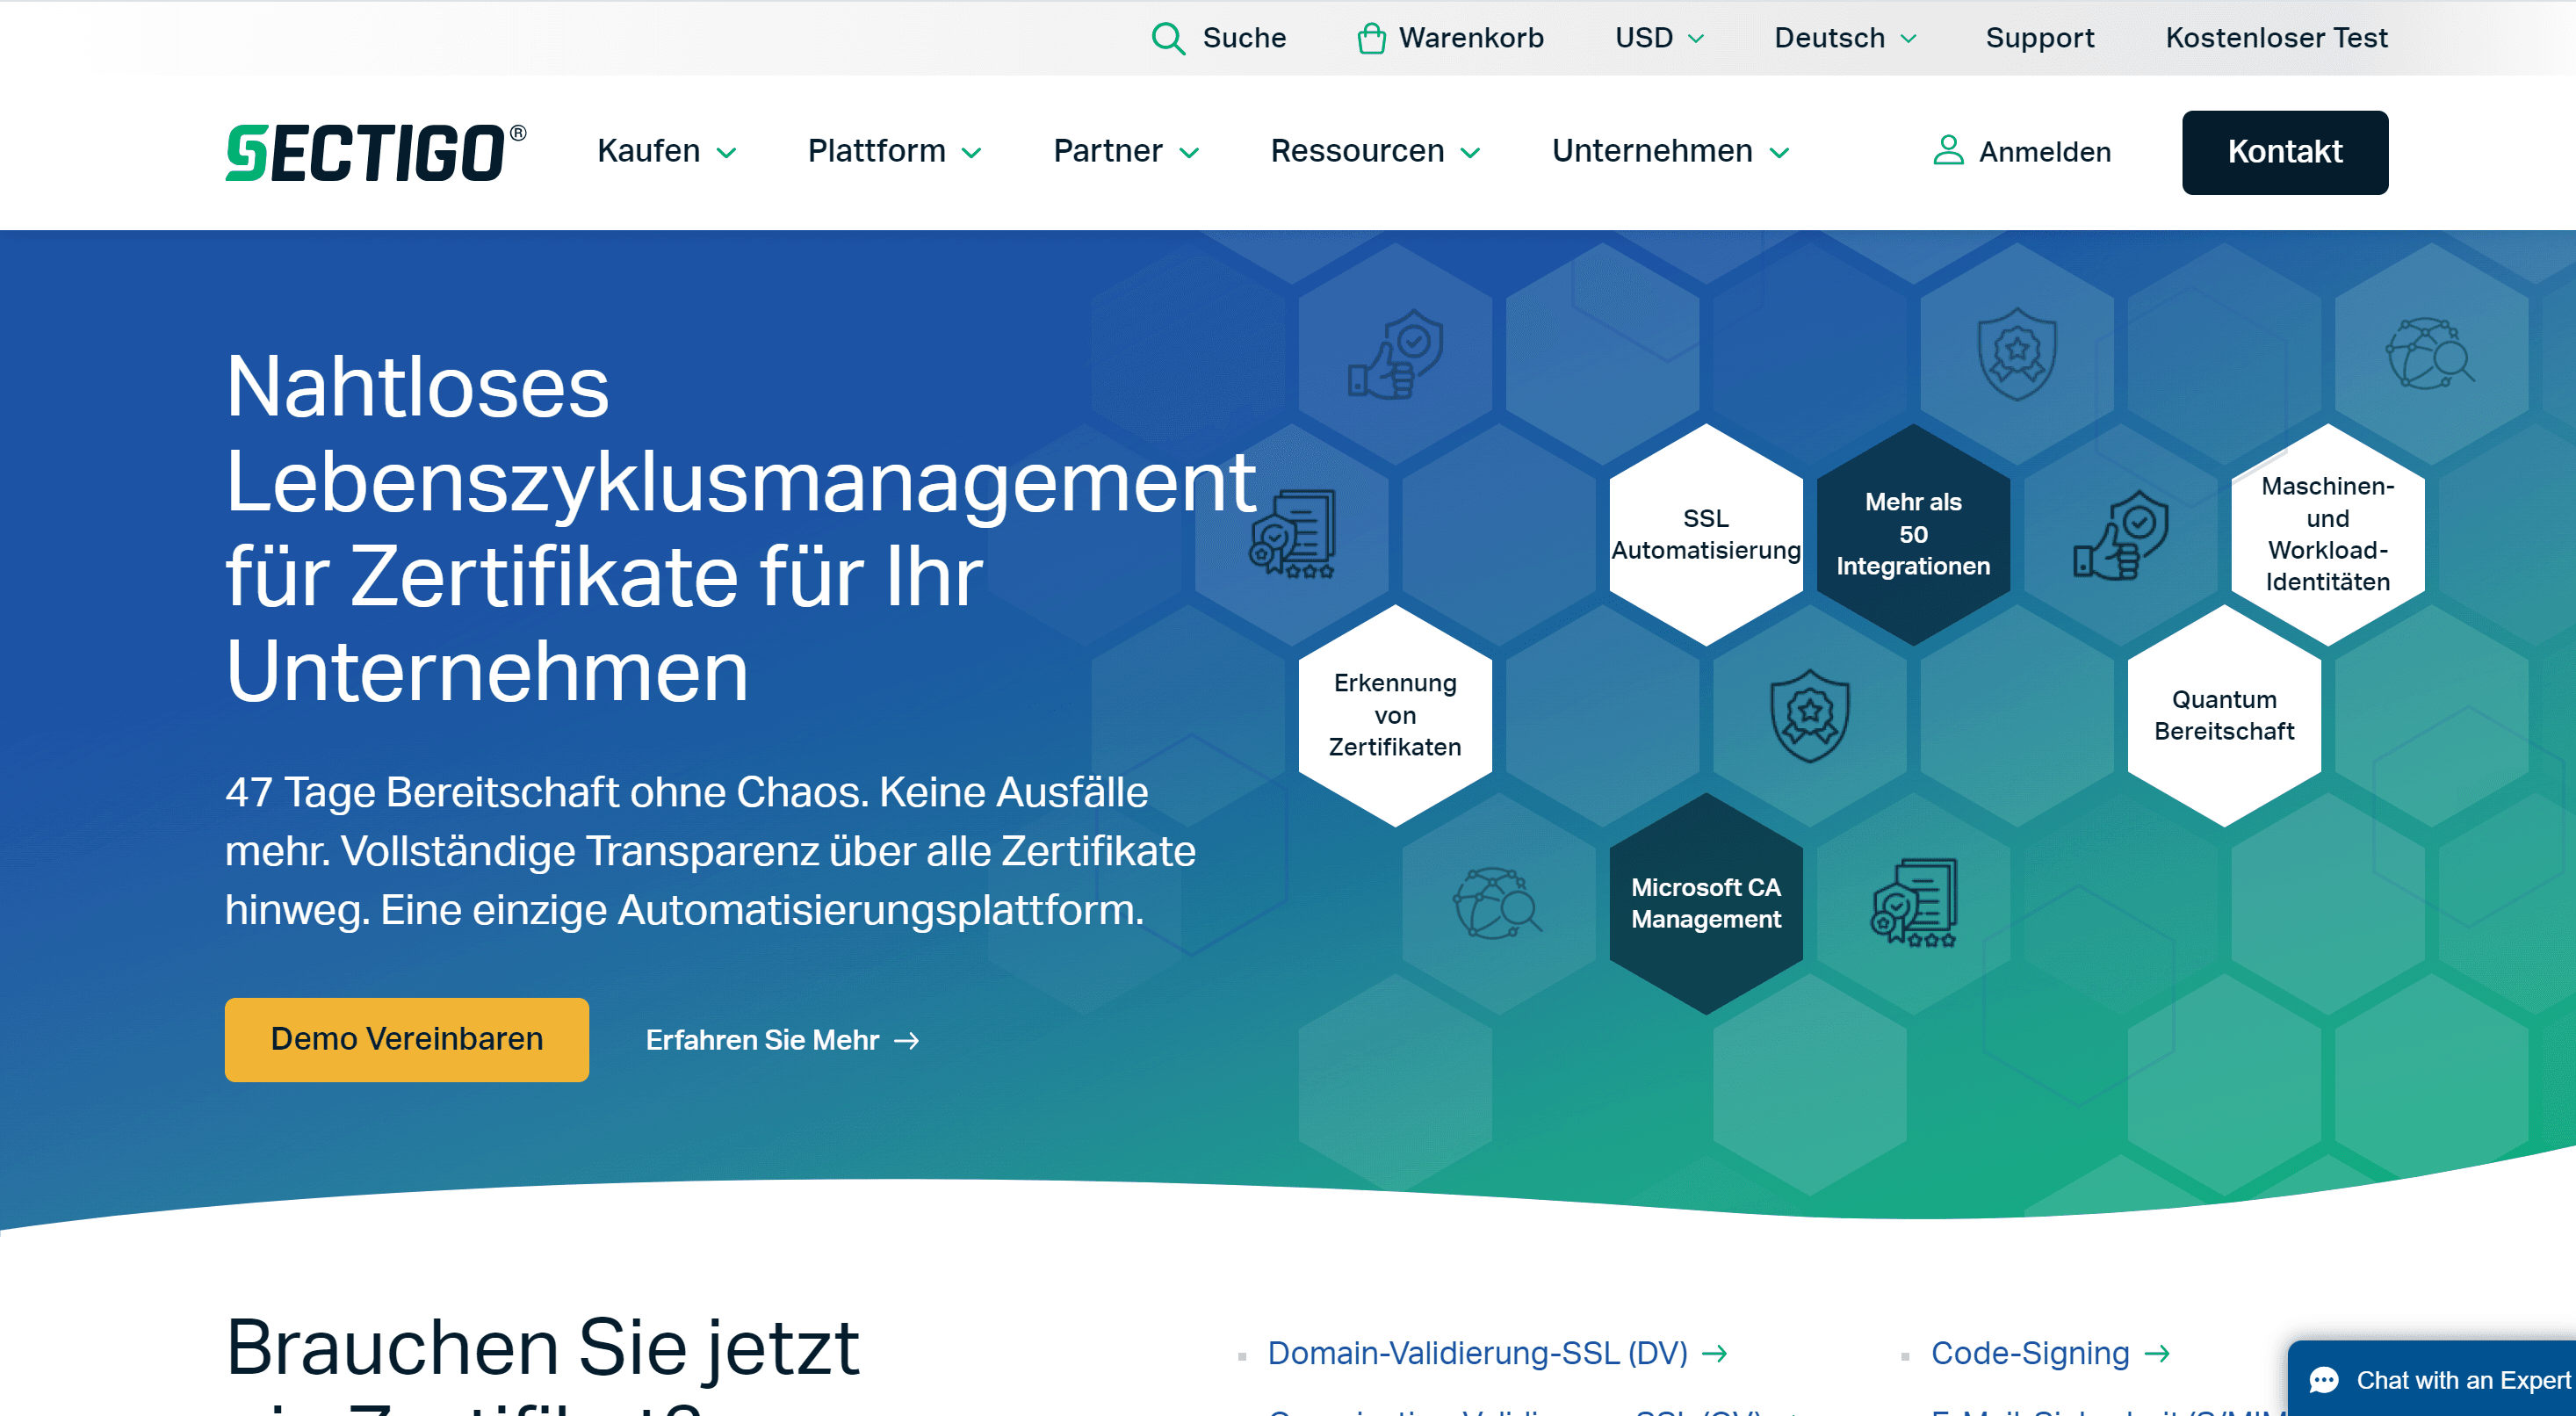The width and height of the screenshot is (2576, 1416).
Task: Open the Plattform navigation menu
Action: click(894, 151)
